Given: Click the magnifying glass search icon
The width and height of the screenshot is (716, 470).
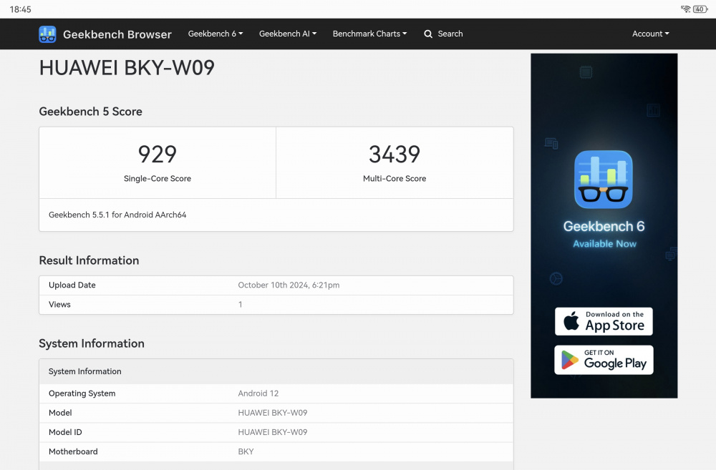Looking at the screenshot, I should tap(428, 34).
